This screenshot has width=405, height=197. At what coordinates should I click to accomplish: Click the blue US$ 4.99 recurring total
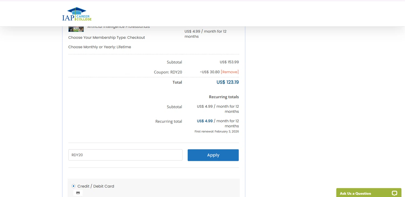(x=205, y=121)
